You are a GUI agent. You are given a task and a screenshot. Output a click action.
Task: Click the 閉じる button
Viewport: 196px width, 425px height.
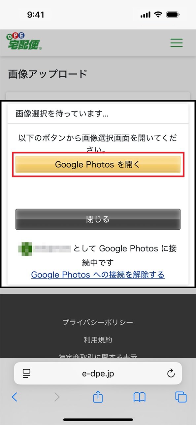98,219
